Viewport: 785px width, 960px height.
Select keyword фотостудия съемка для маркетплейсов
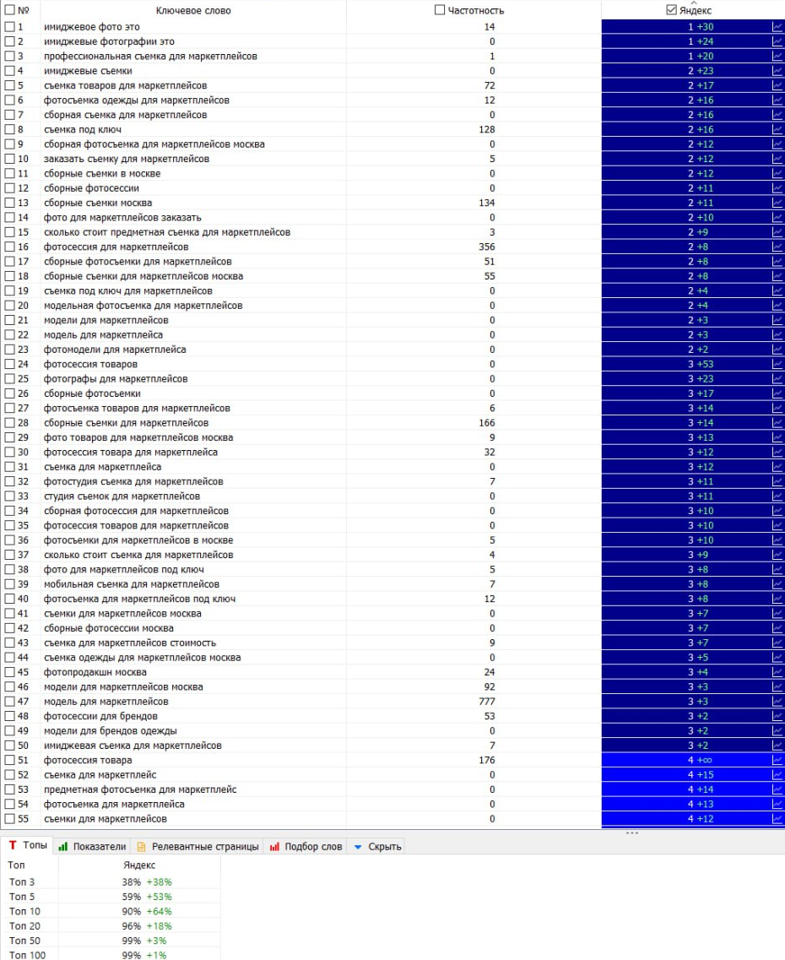tap(133, 482)
